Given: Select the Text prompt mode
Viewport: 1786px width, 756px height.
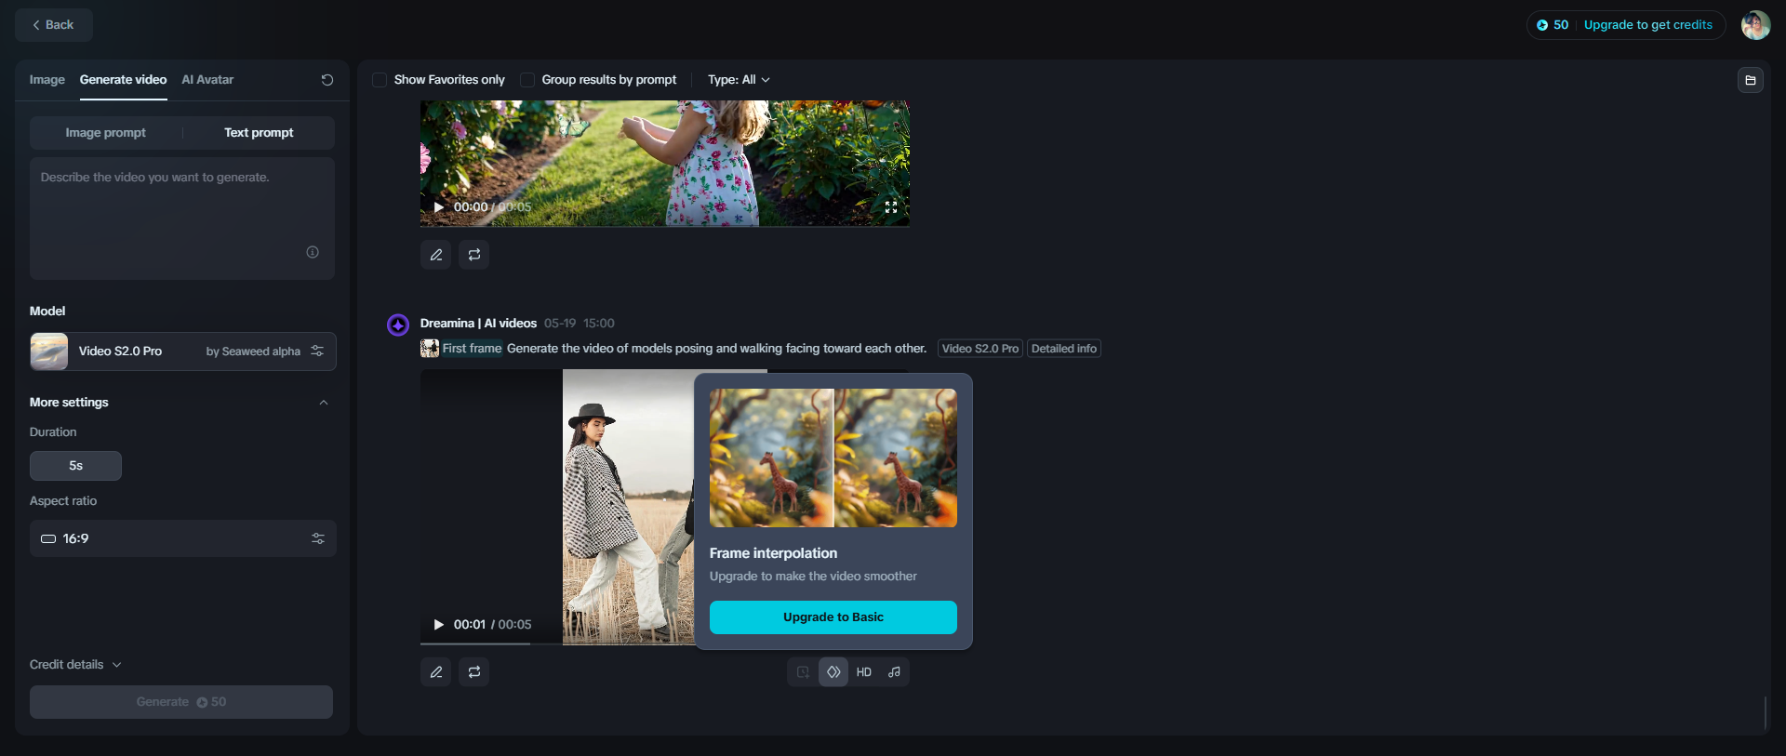Looking at the screenshot, I should [x=259, y=133].
